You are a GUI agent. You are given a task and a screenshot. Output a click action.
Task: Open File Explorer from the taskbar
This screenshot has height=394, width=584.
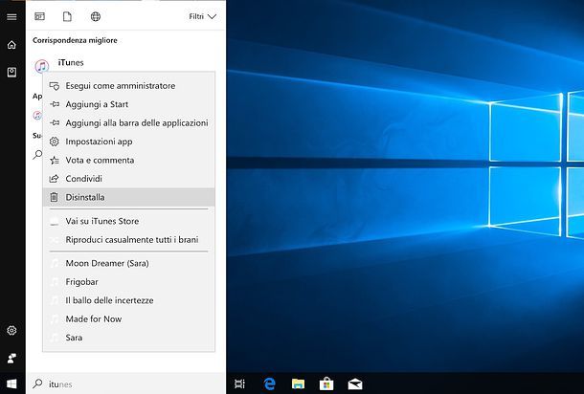(x=298, y=383)
